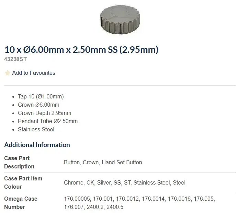The width and height of the screenshot is (240, 213).
Task: Select the SKU code 43238ST
Action: point(15,59)
